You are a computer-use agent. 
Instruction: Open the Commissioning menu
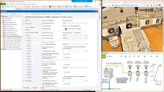point(18,4)
